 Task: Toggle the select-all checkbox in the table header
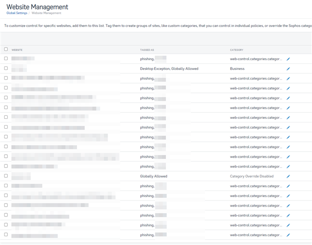[6, 49]
